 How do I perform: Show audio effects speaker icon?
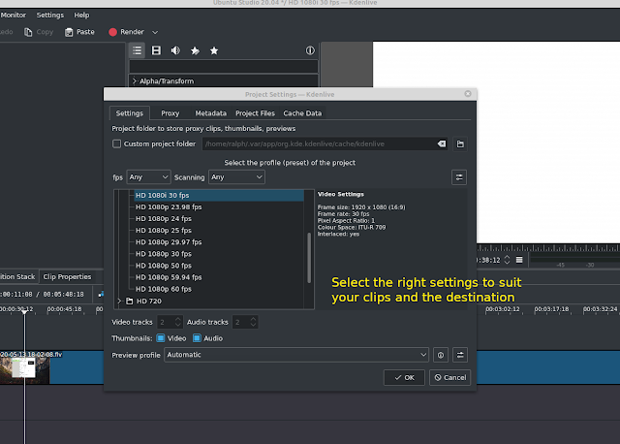(175, 50)
